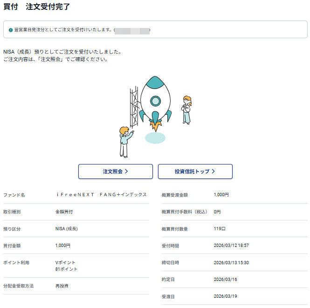Click the 119口 estimated quantity value

220,229
